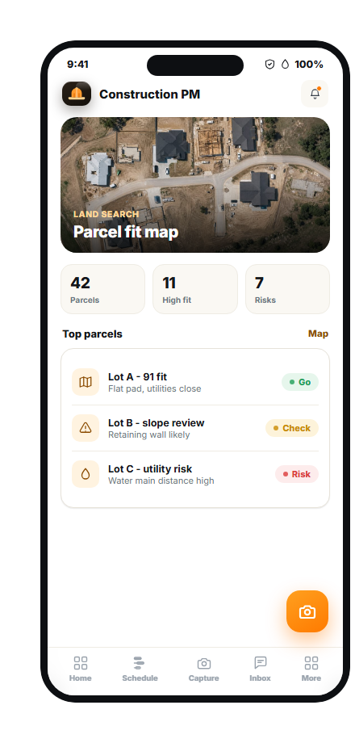Tap the floating orange camera button
Image resolution: width=355 pixels, height=743 pixels.
click(x=307, y=611)
